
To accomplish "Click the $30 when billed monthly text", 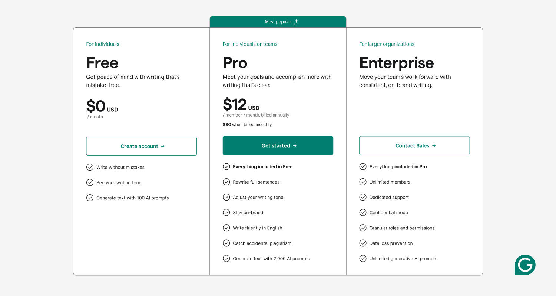I will [x=247, y=125].
